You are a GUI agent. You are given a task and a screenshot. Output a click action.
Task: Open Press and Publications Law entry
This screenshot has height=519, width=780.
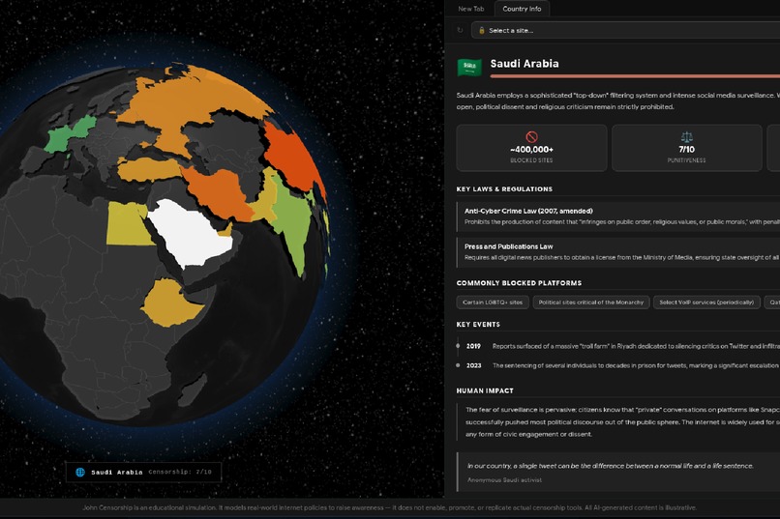618,252
